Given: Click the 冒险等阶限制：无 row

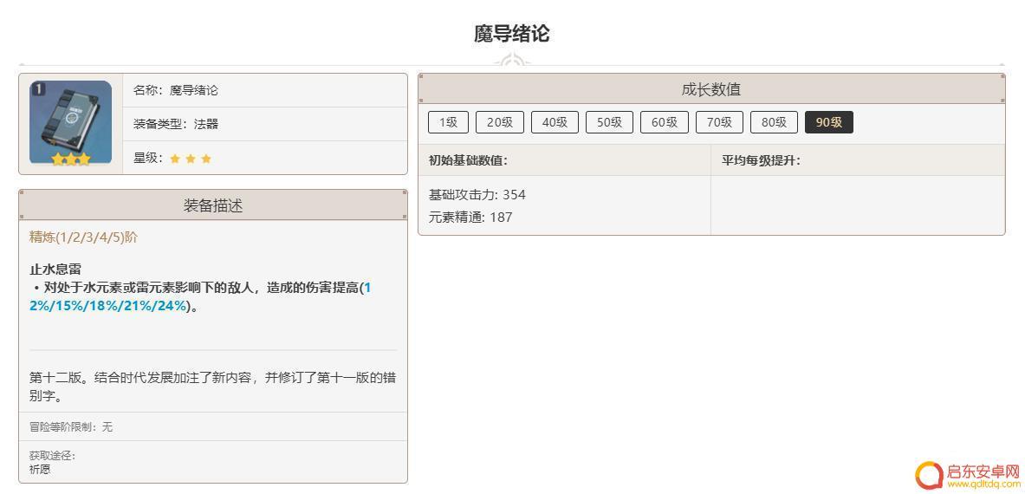Looking at the screenshot, I should click(x=213, y=426).
